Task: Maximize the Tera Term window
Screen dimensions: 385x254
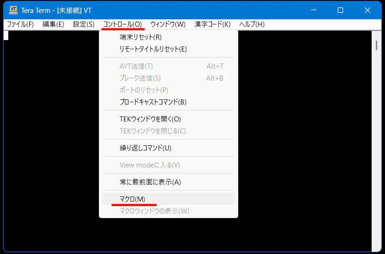Action: (x=340, y=10)
